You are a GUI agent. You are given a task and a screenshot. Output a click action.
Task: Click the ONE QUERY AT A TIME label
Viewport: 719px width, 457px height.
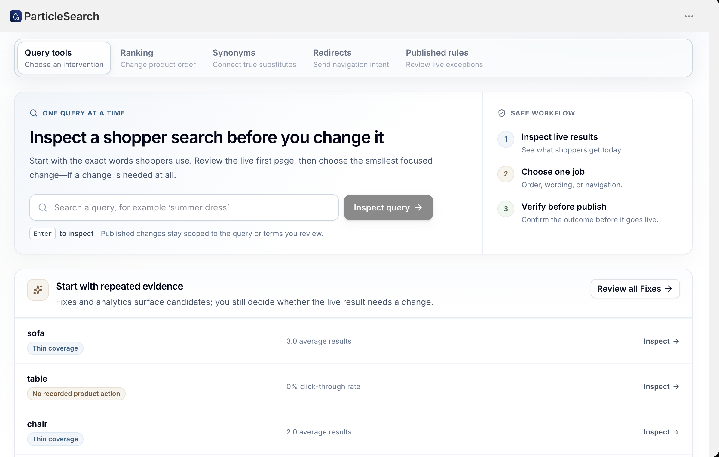point(84,113)
